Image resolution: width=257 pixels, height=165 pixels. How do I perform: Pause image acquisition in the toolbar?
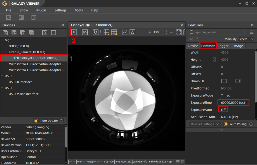74,32
